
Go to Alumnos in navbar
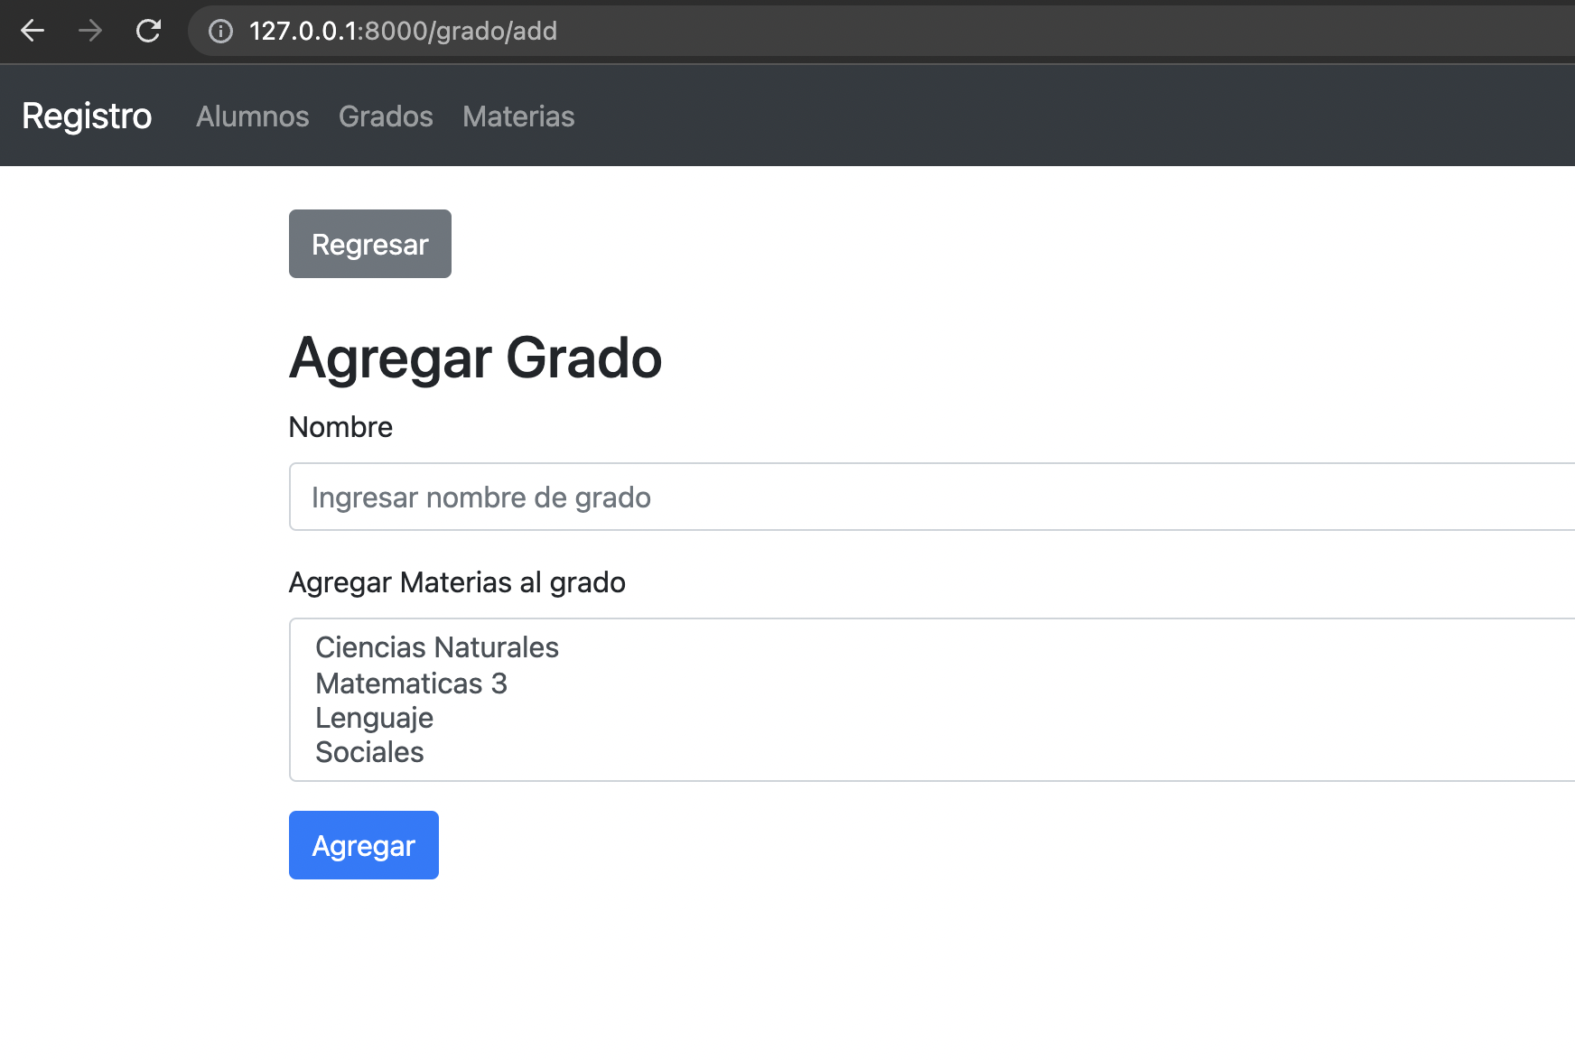[x=253, y=116]
